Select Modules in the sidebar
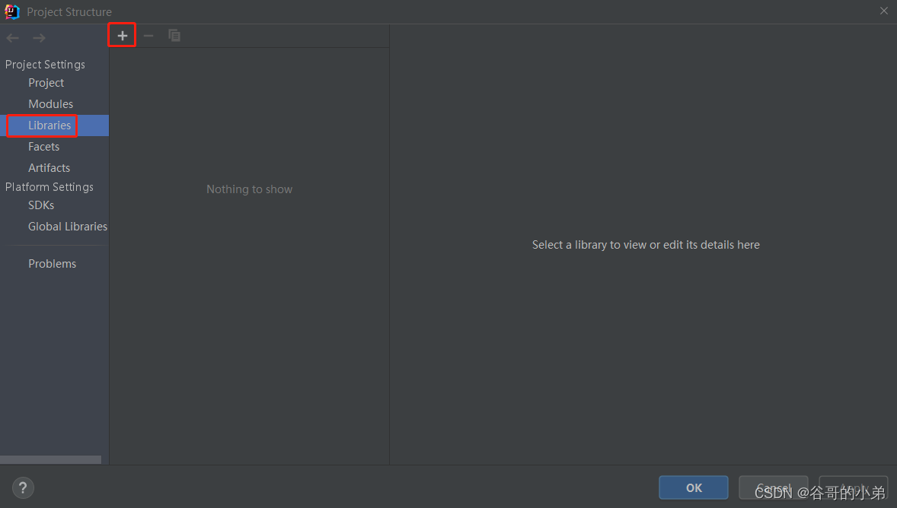897x508 pixels. tap(51, 104)
